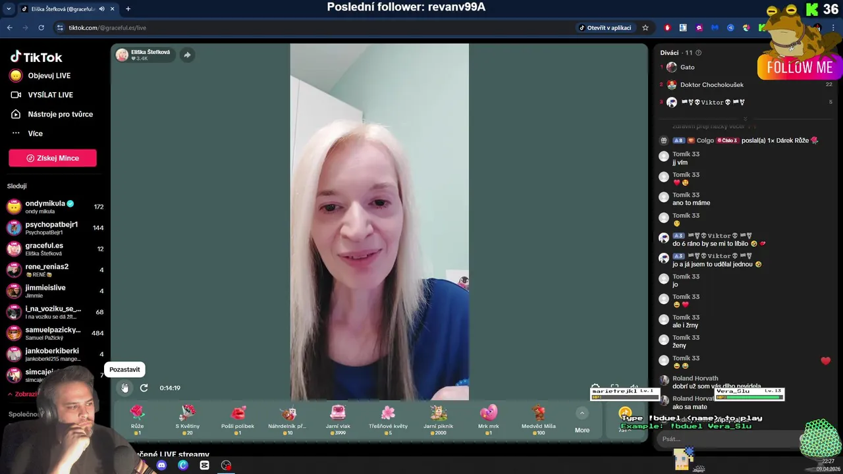The height and width of the screenshot is (474, 843).
Task: Bookmark page with star icon
Action: 645,28
